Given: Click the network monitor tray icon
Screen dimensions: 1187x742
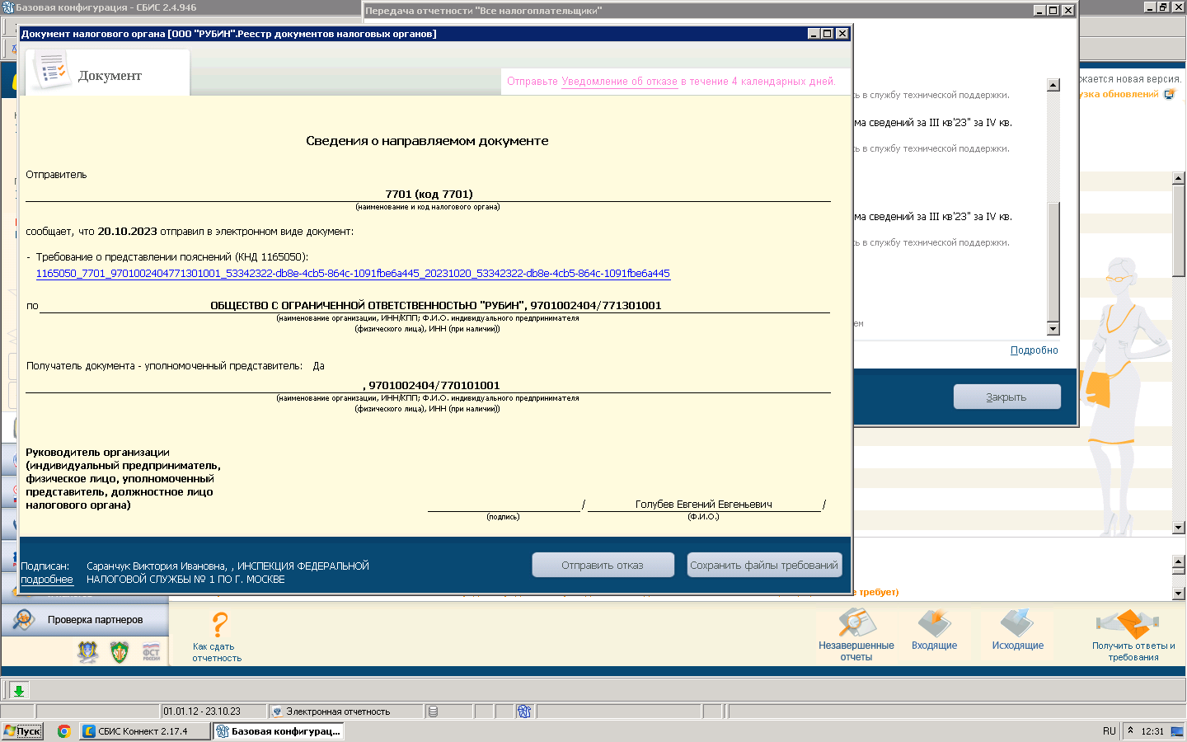Looking at the screenshot, I should 1176,731.
